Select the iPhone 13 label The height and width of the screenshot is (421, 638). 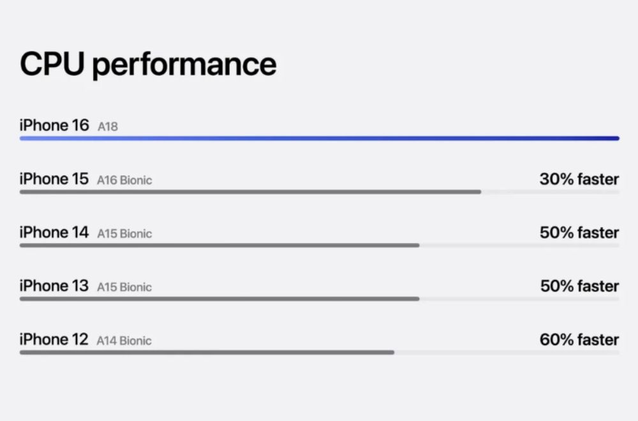[x=54, y=286]
